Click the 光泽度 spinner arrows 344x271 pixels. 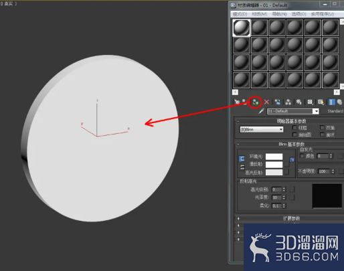tap(284, 197)
